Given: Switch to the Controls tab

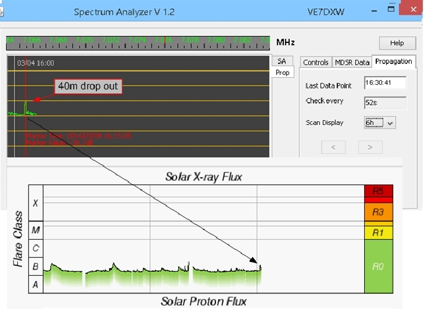Looking at the screenshot, I should [316, 62].
